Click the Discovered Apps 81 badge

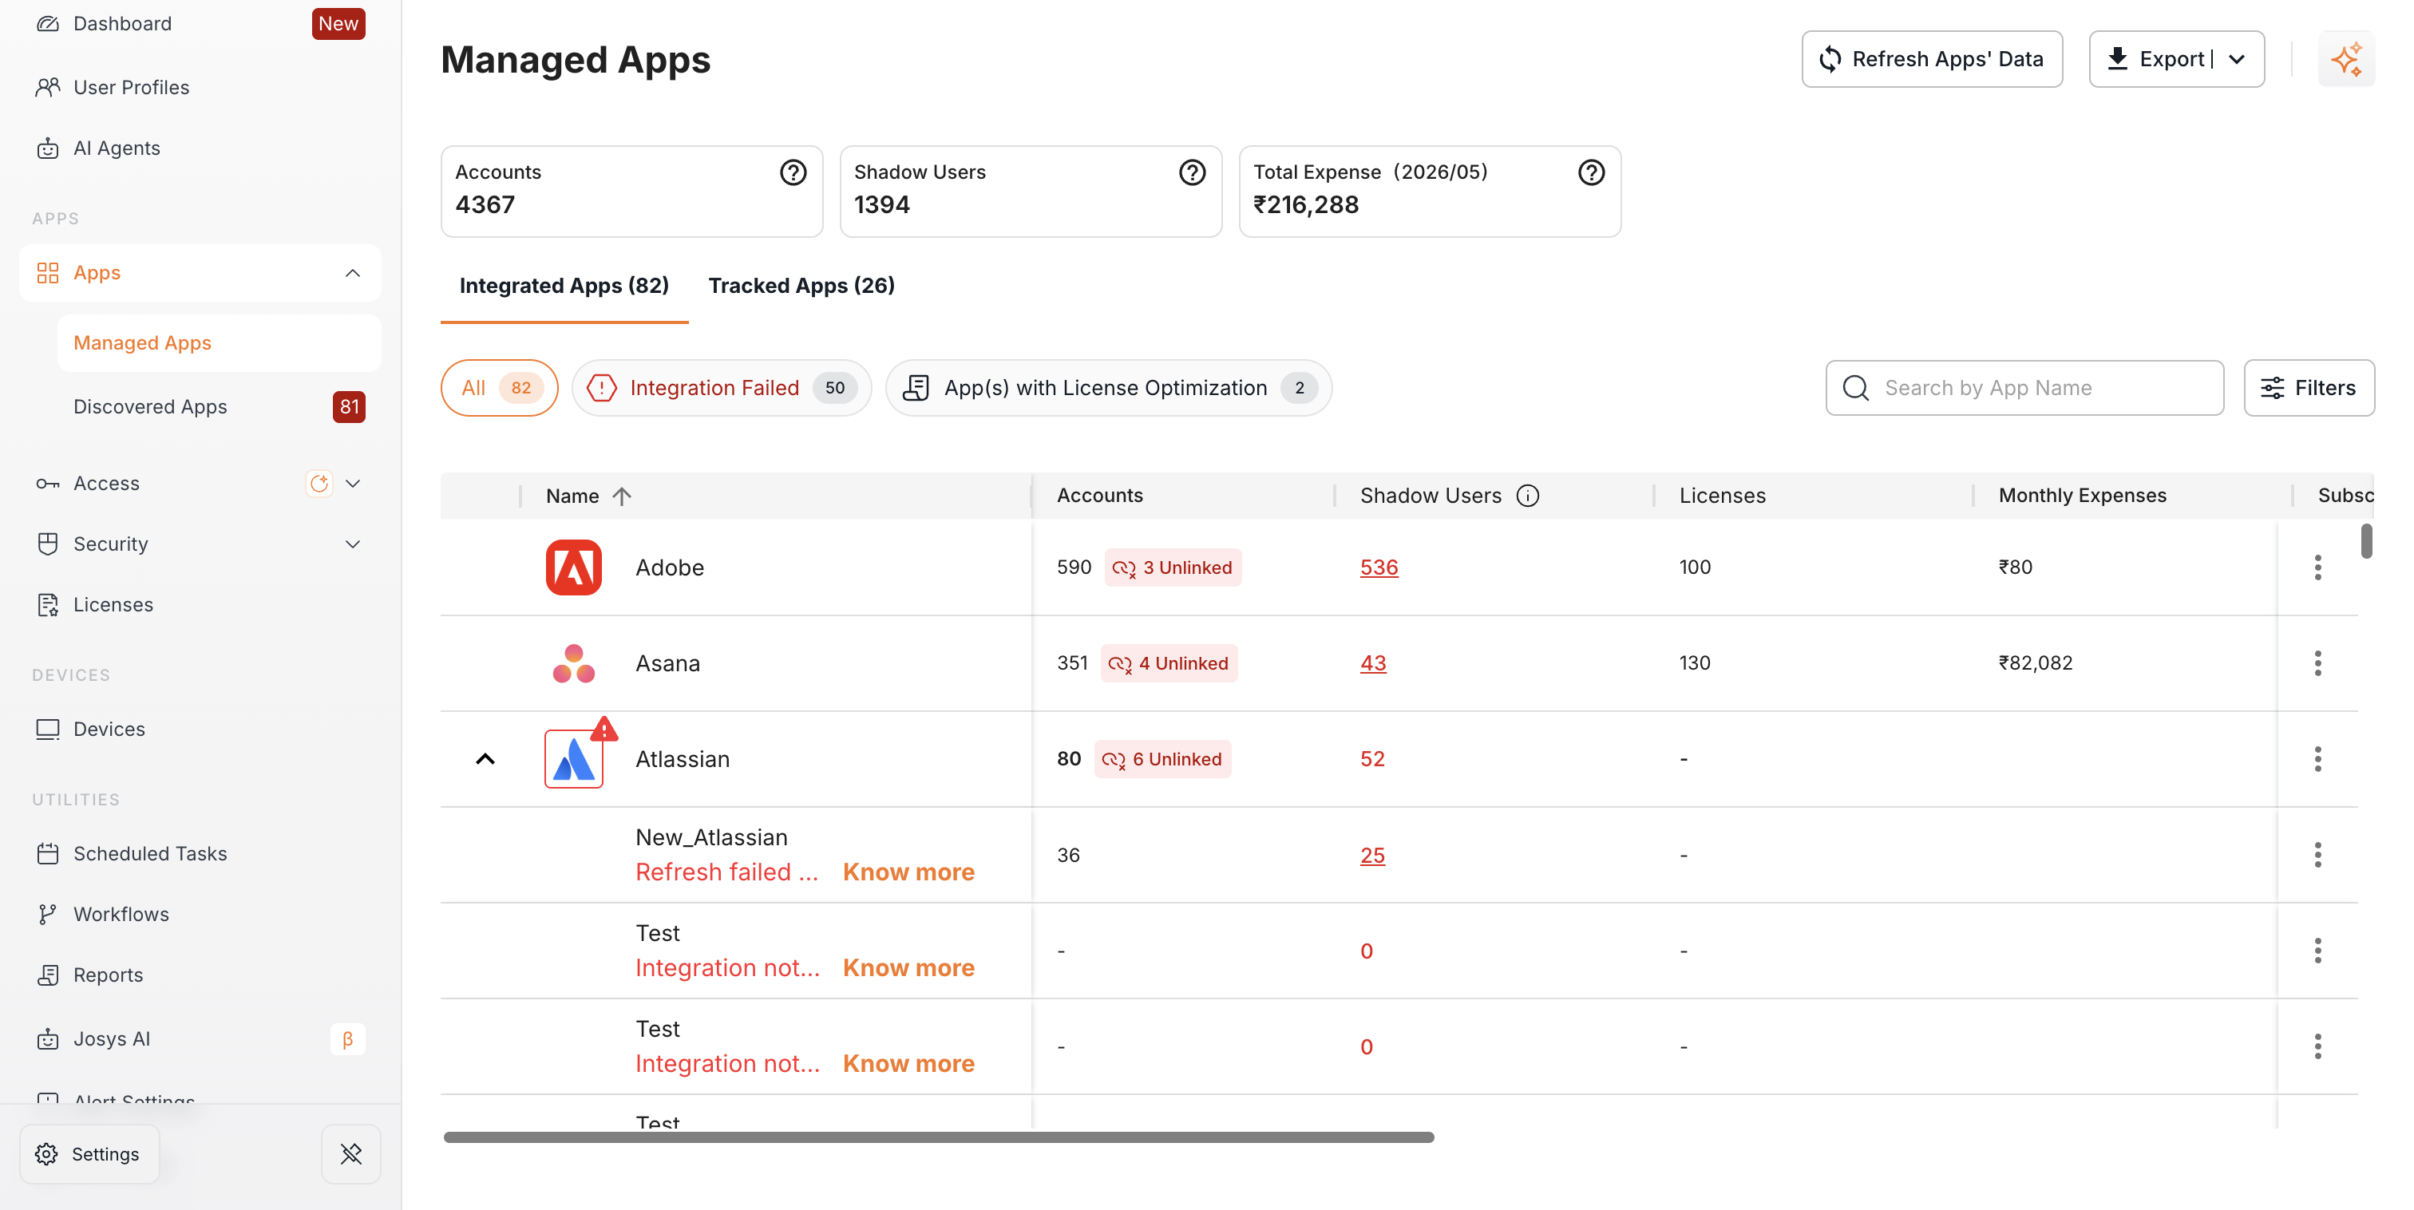(x=349, y=407)
